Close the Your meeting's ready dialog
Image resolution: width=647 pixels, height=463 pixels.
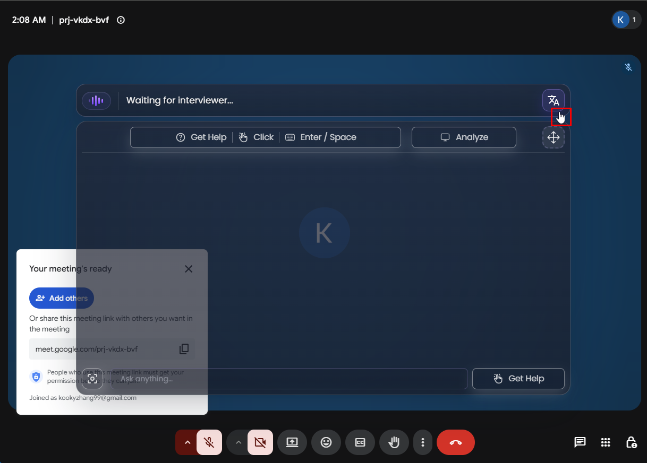[189, 269]
